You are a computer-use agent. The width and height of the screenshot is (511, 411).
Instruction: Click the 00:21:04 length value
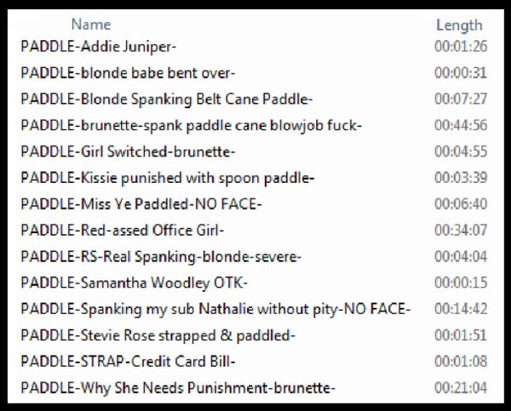[x=461, y=388]
